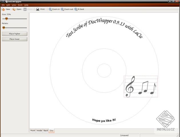
Task: Switch to the Front tab
Action: point(33,131)
